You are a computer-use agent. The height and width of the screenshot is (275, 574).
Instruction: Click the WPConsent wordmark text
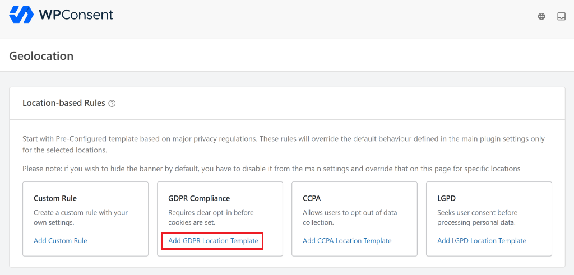(76, 15)
